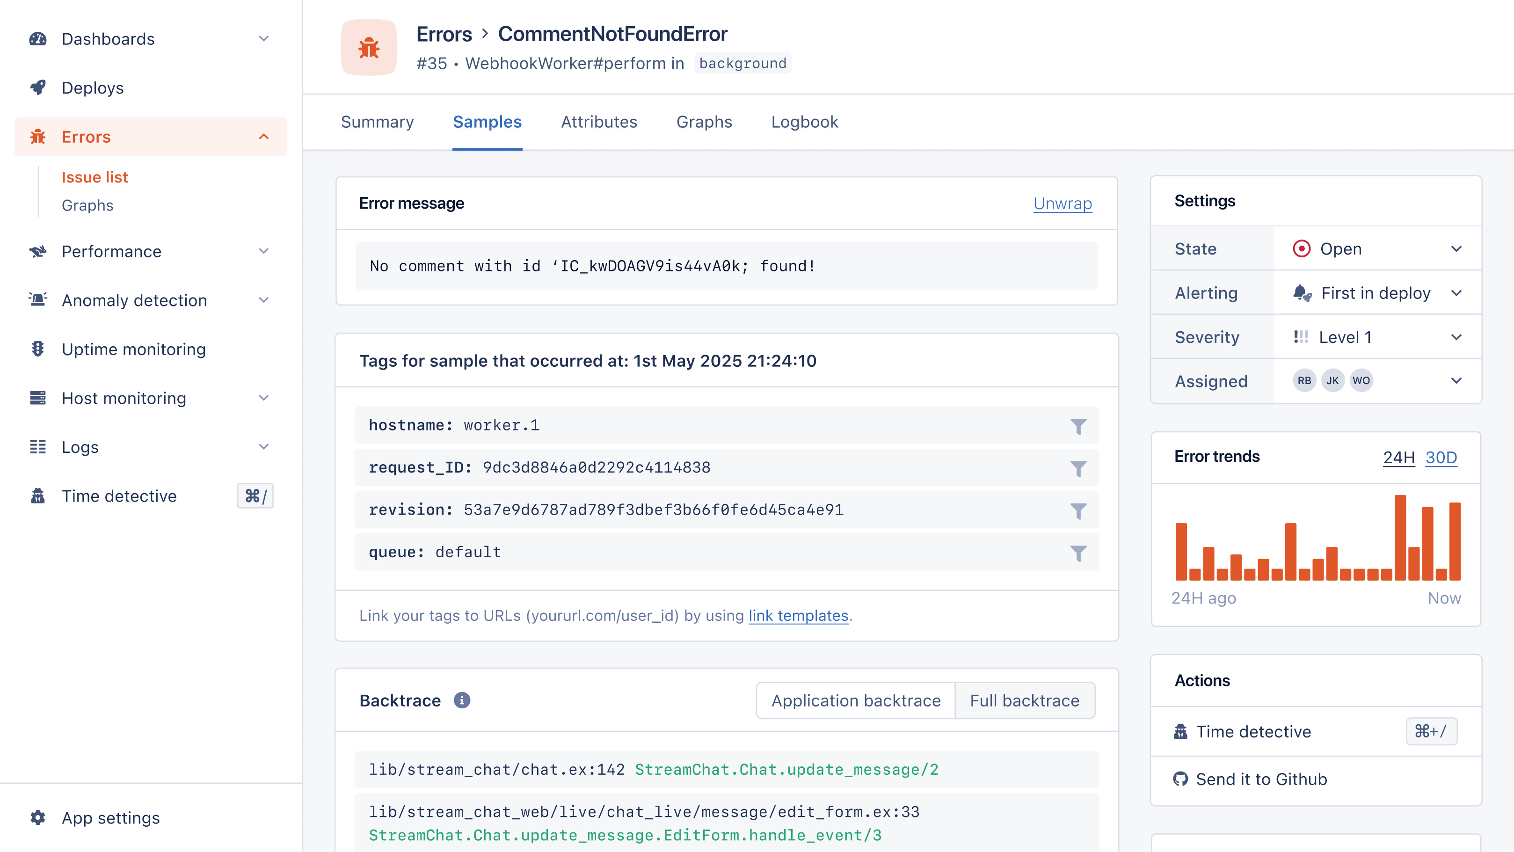The image size is (1514, 852).
Task: Switch to the Attributes tab
Action: 599,122
